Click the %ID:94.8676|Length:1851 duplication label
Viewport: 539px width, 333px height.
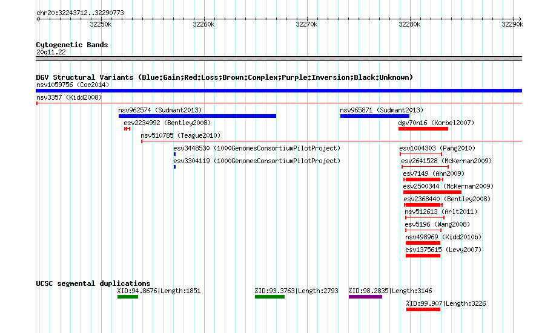coord(159,291)
